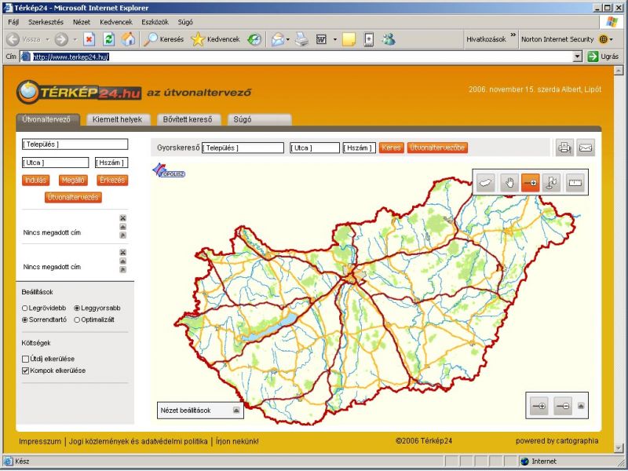Stop page loading with the red X
The width and height of the screenshot is (628, 471).
89,39
